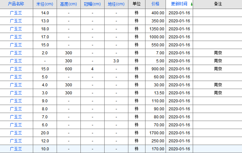Screen dimensions: 242x153
Task: Click the 更新时间 header text
Action: 179,4
